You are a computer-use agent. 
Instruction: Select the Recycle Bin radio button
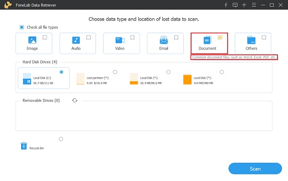(61, 139)
